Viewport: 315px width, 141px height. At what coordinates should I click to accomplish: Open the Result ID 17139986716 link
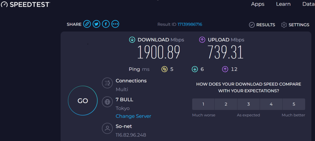point(190,24)
